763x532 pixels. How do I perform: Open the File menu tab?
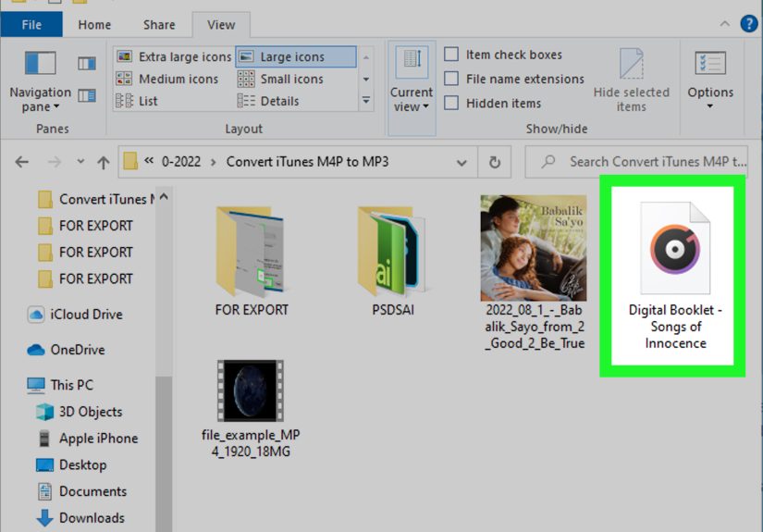pos(31,24)
